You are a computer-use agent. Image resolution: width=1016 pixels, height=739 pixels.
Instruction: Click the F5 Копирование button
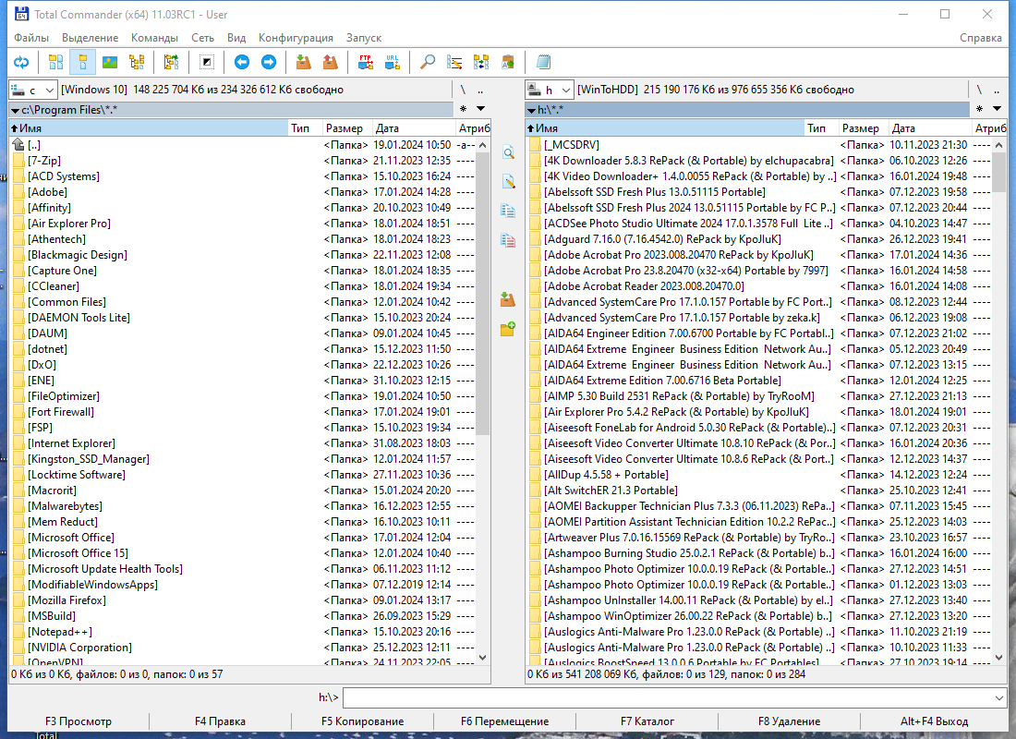pos(362,721)
